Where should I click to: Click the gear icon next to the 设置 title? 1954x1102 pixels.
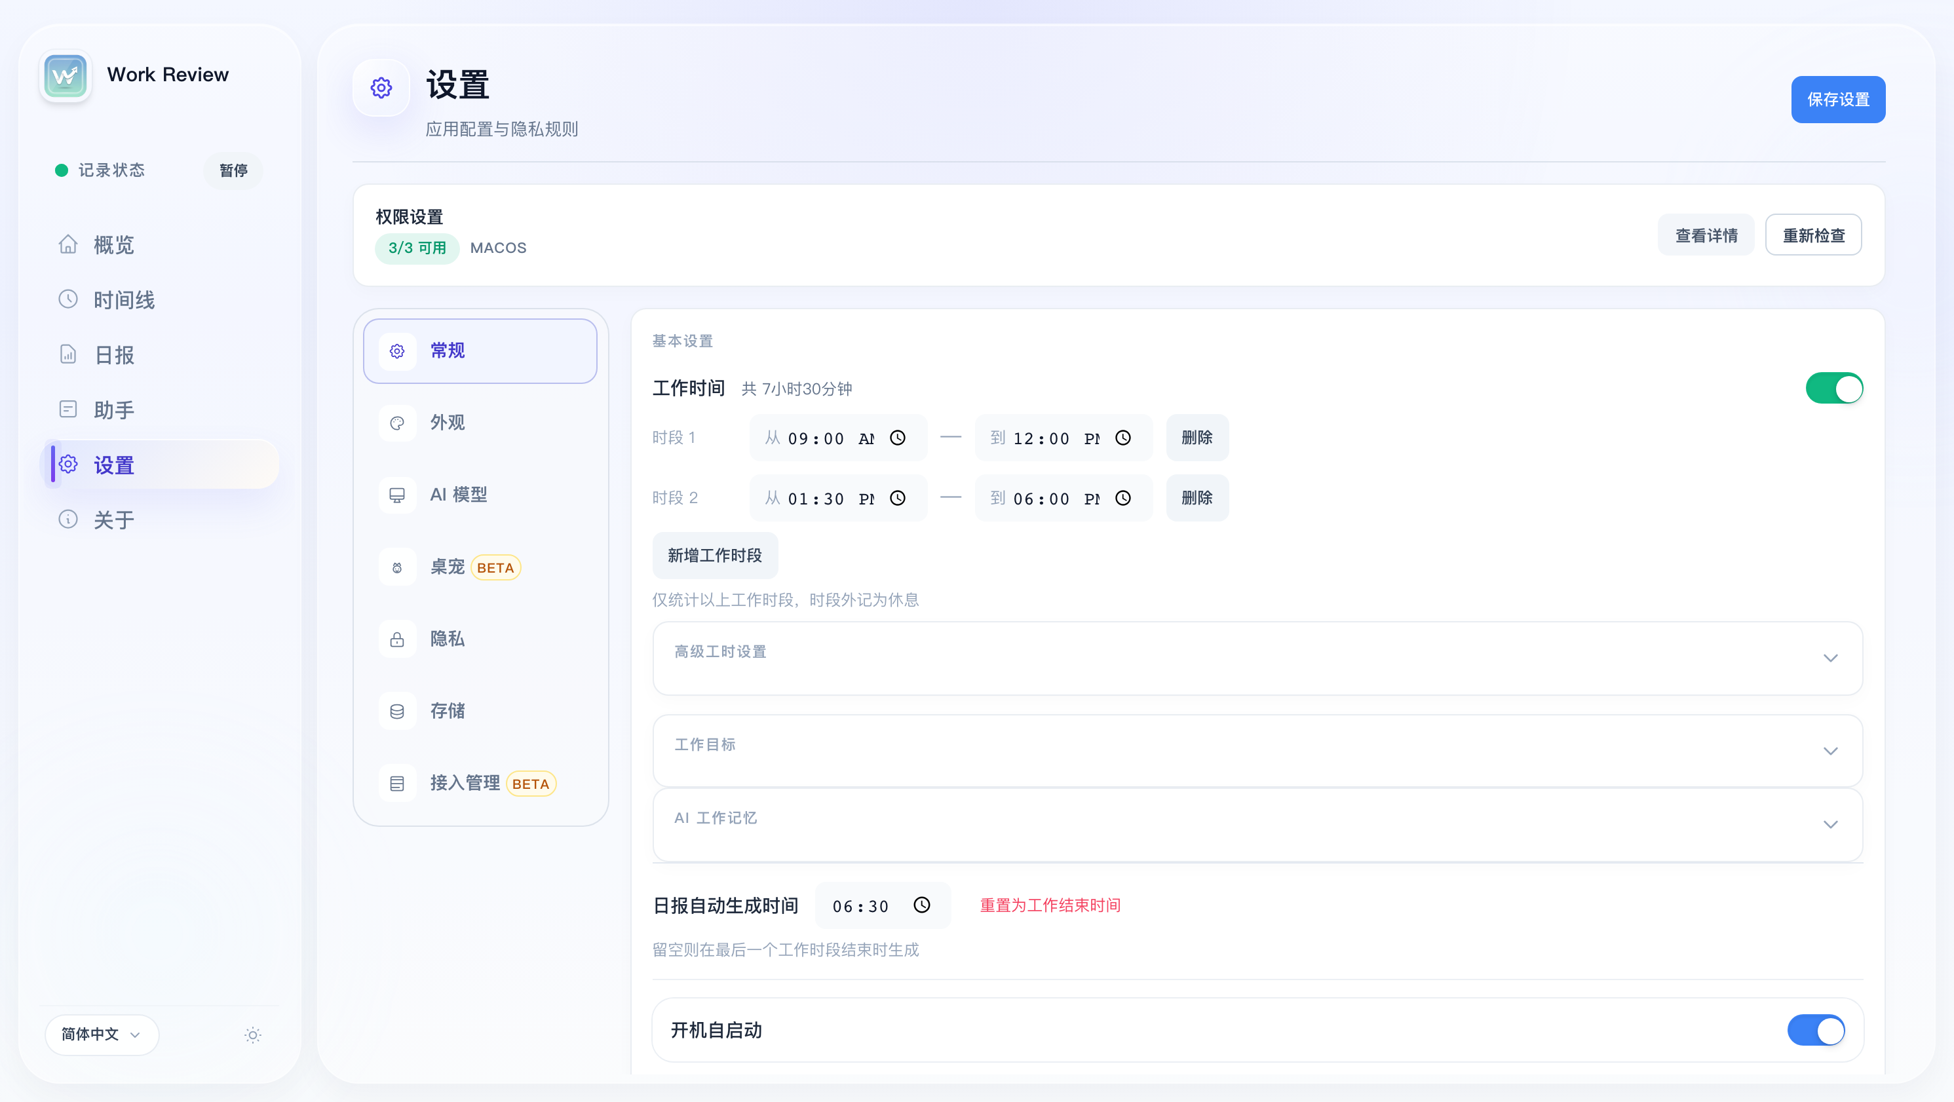pos(381,88)
